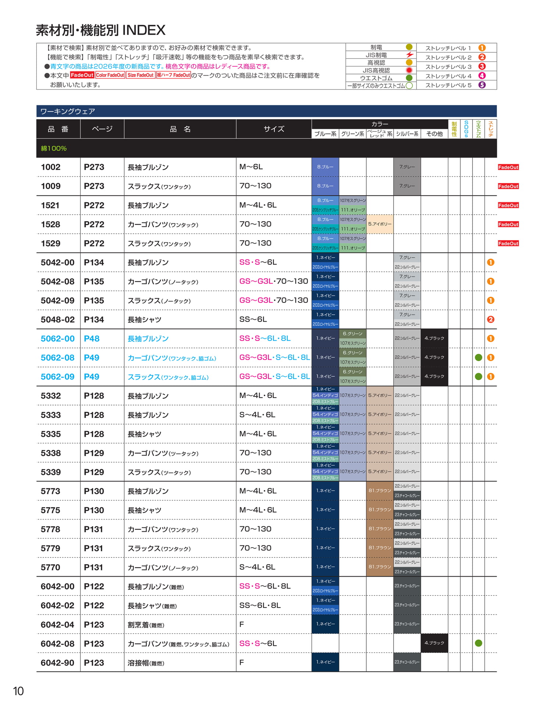Screen dimensions: 548x707
Task: Click the ストレッチレベル 2 red legend icon
Action: 482,57
